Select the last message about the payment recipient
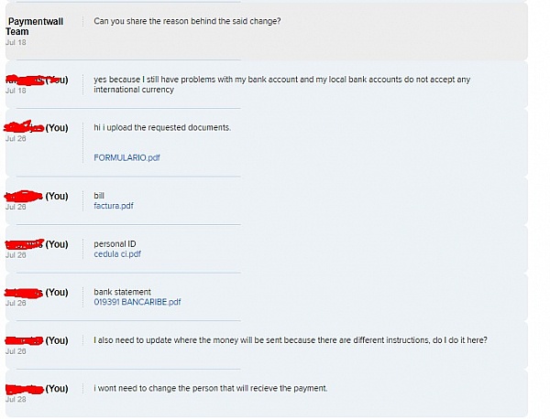Image resolution: width=550 pixels, height=419 pixels. (210, 388)
